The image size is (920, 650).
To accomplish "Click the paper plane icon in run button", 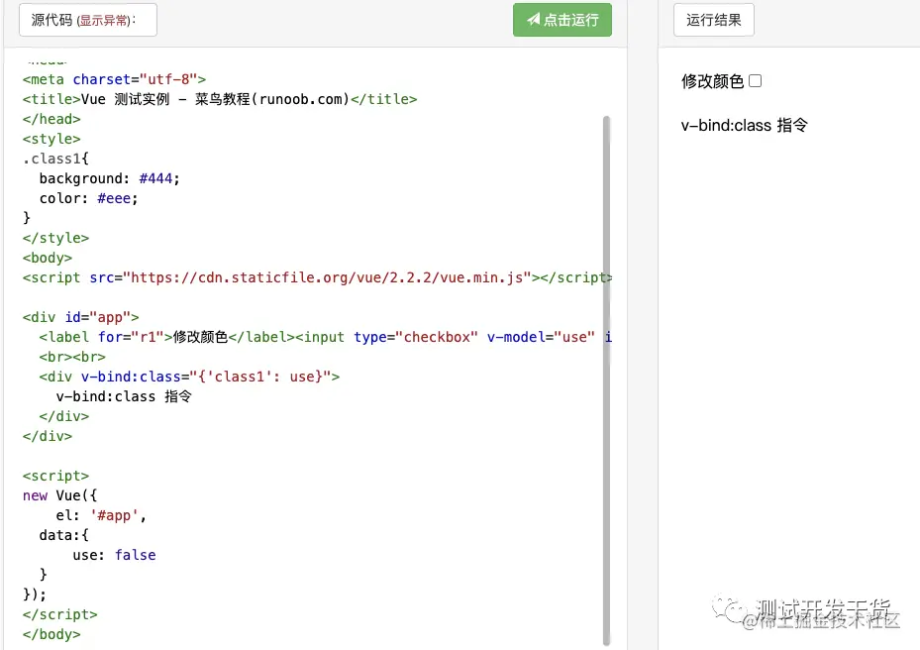I will point(533,20).
